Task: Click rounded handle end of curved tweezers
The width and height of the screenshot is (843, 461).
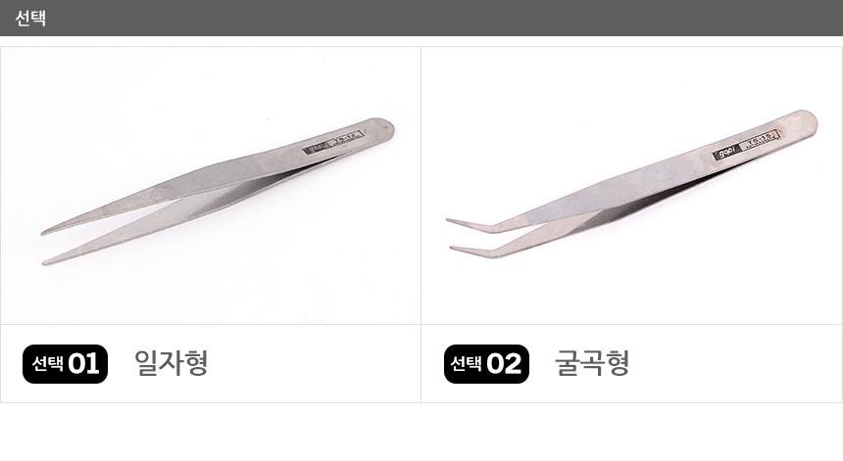Action: [x=805, y=122]
